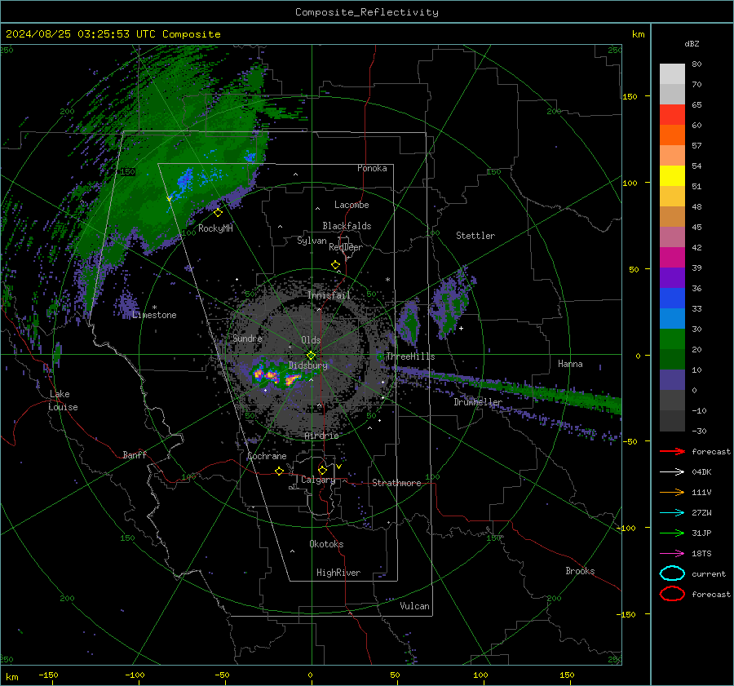Select the Airdrie label
Viewport: 734px width, 686px height.
321,436
